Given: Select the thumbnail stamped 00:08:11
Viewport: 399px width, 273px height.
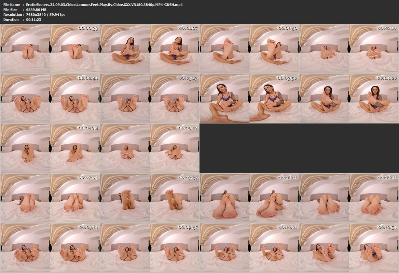Looking at the screenshot, I should click(249, 198).
